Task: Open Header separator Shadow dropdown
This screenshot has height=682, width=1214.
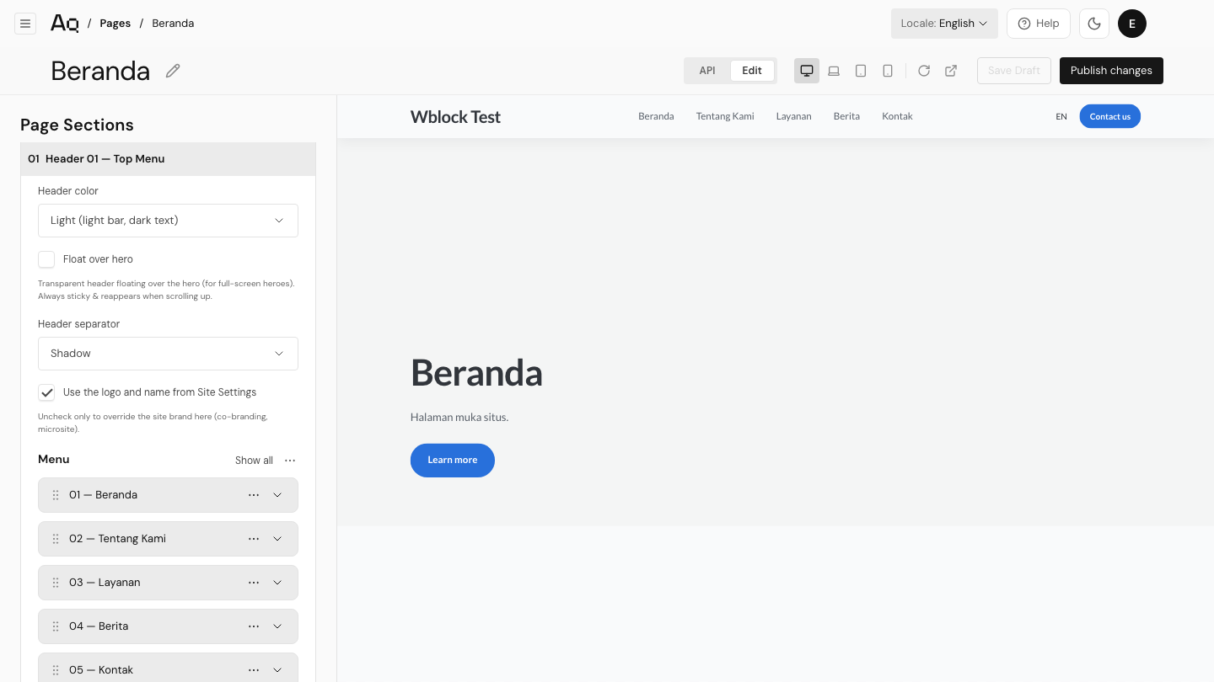Action: [168, 354]
